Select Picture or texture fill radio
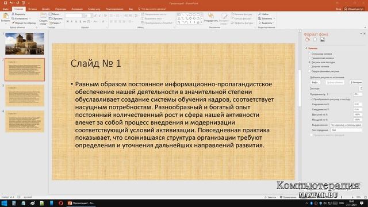 [x=310, y=62]
